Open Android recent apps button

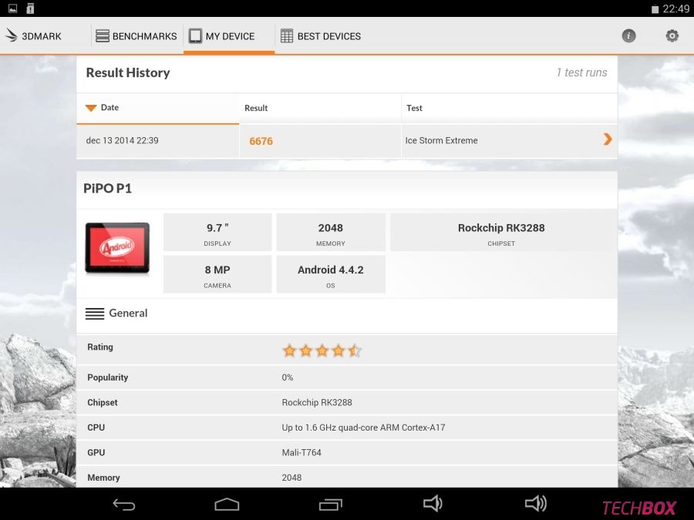[331, 504]
